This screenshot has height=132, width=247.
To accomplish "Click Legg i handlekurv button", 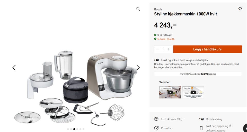I will point(207,49).
